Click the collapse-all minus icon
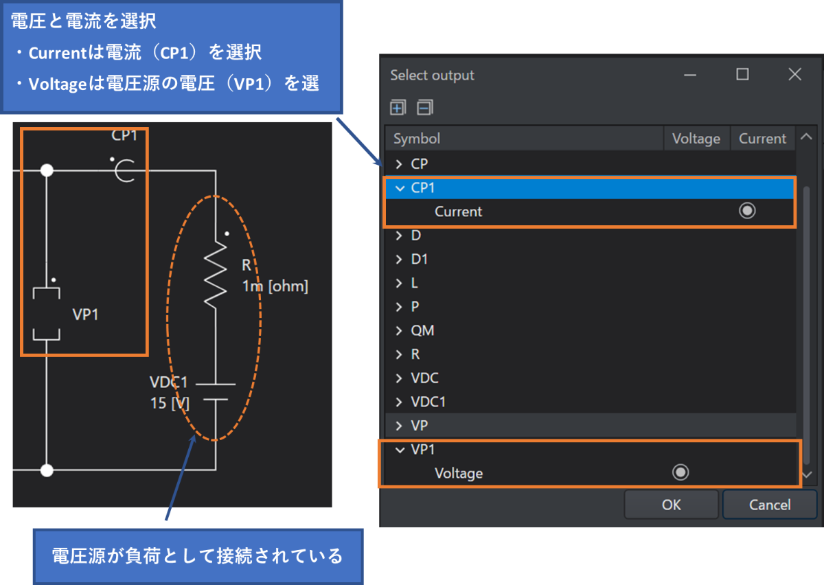824x585 pixels. (x=425, y=107)
